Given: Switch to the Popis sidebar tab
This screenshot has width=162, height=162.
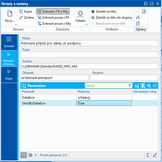Looking at the screenshot, I should coord(9,75).
